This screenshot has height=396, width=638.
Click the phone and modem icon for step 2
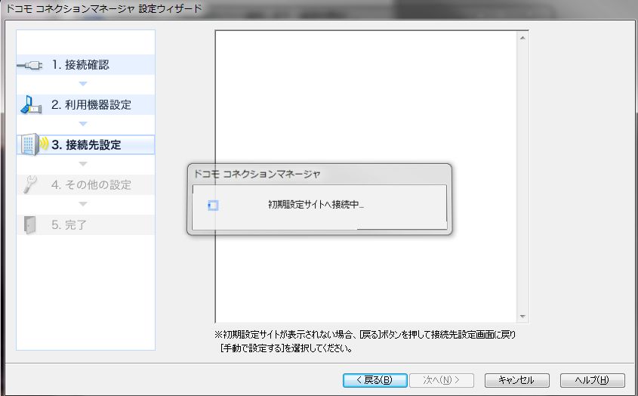[x=31, y=105]
